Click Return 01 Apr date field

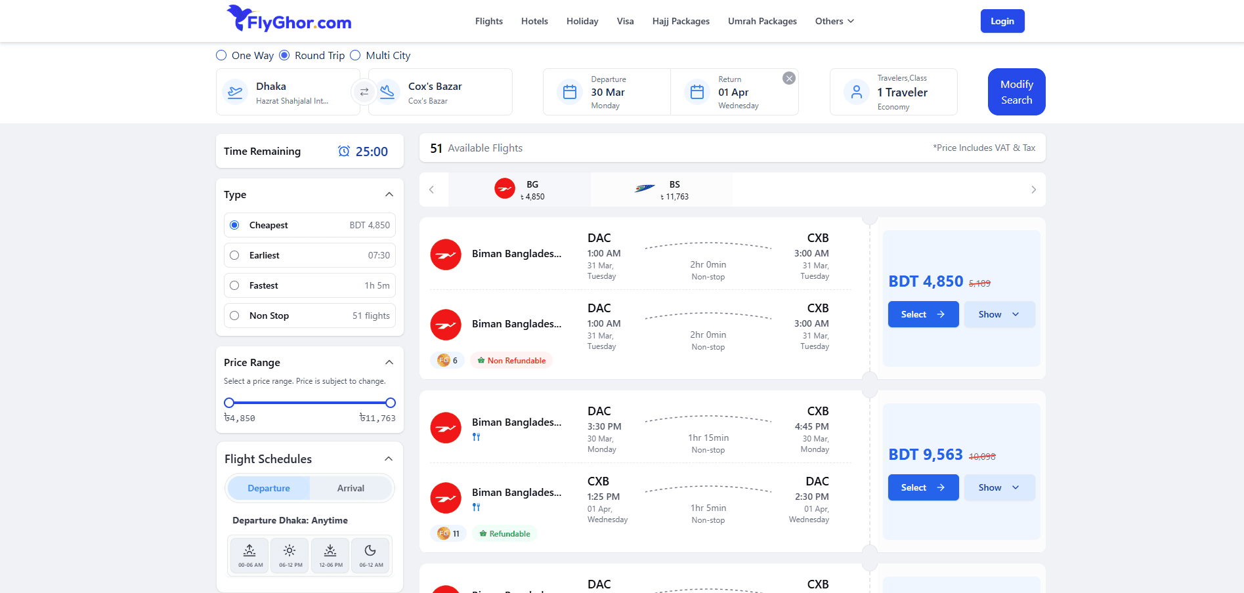click(x=735, y=92)
